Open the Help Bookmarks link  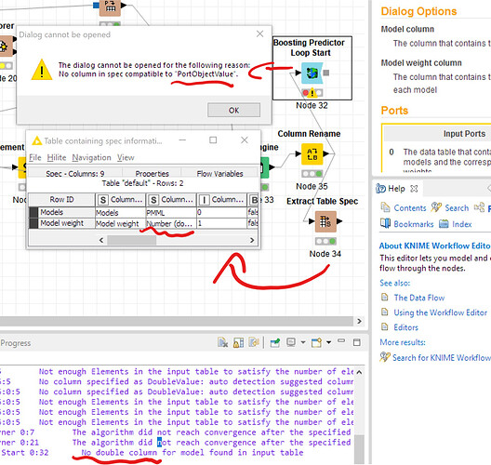414,224
